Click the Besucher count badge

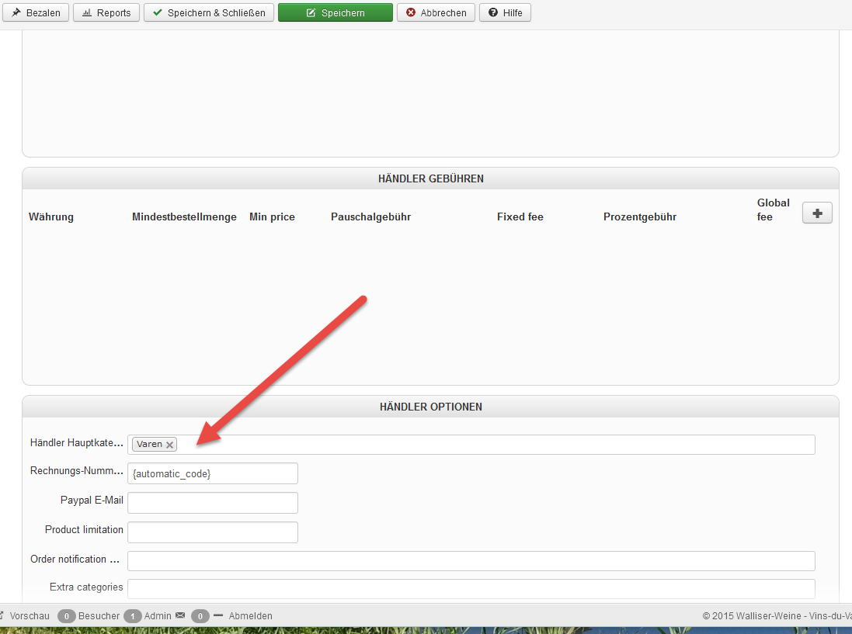(x=66, y=616)
